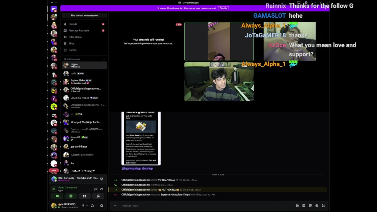Open sticker picker

point(310,206)
